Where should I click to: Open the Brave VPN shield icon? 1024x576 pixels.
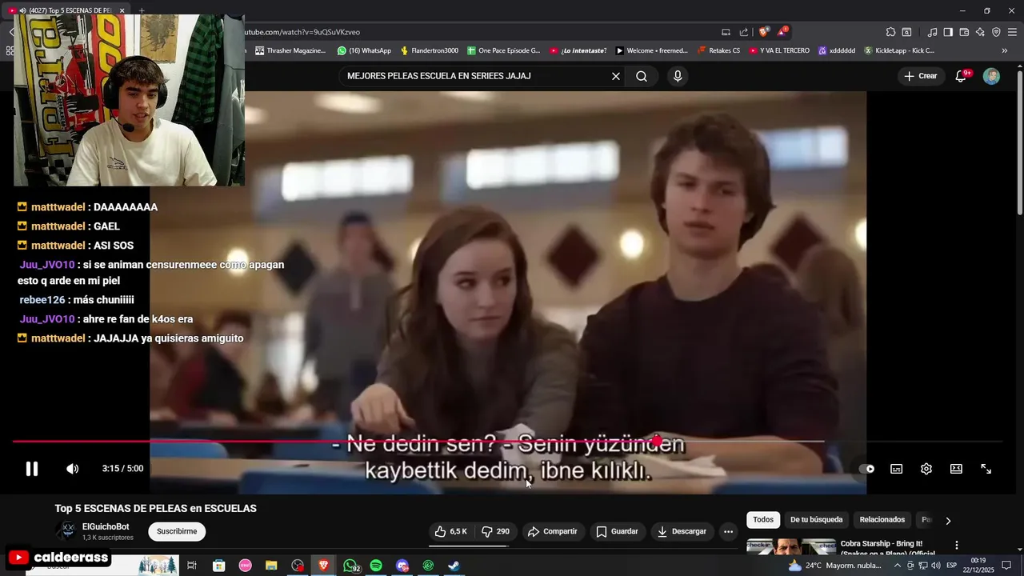[996, 32]
